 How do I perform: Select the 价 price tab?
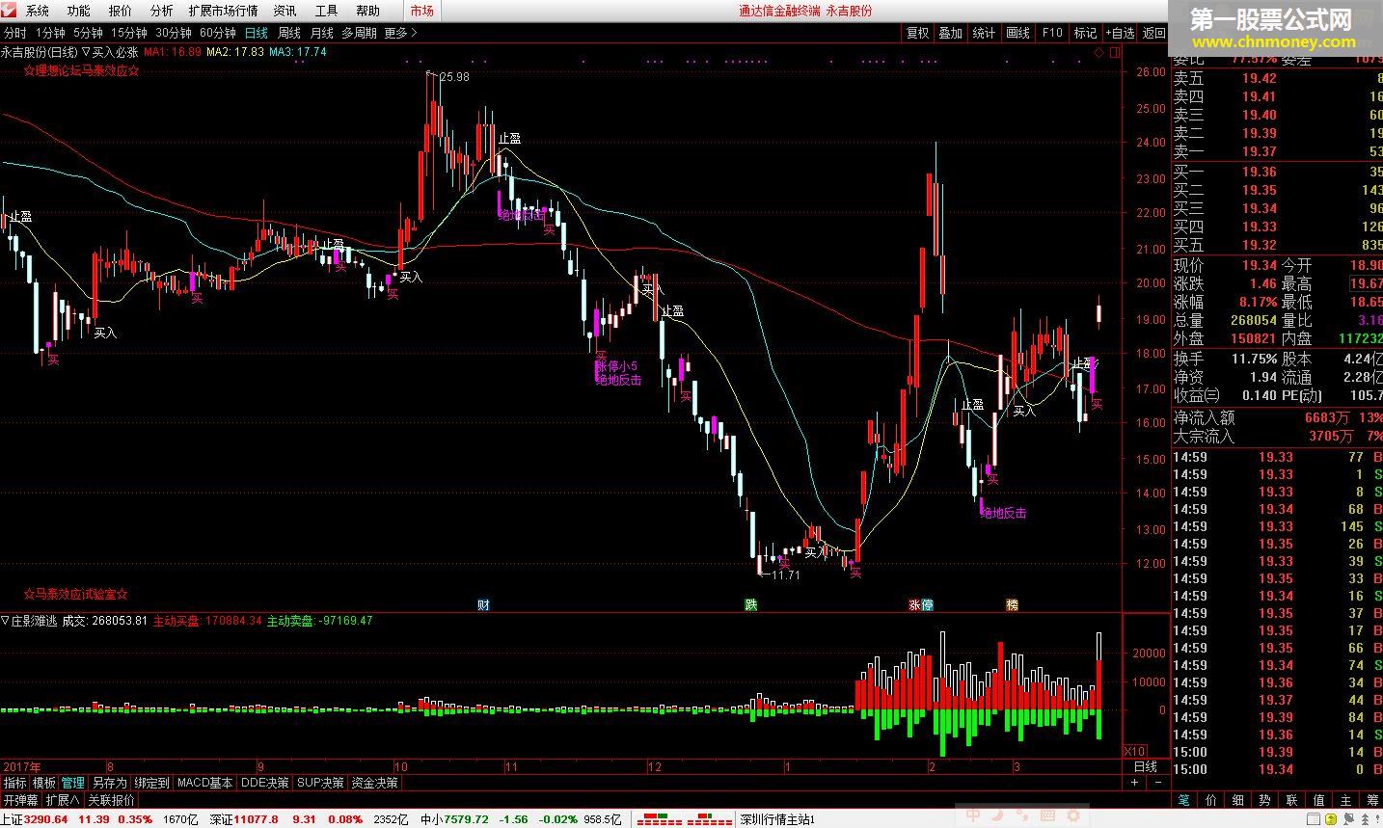[1211, 800]
